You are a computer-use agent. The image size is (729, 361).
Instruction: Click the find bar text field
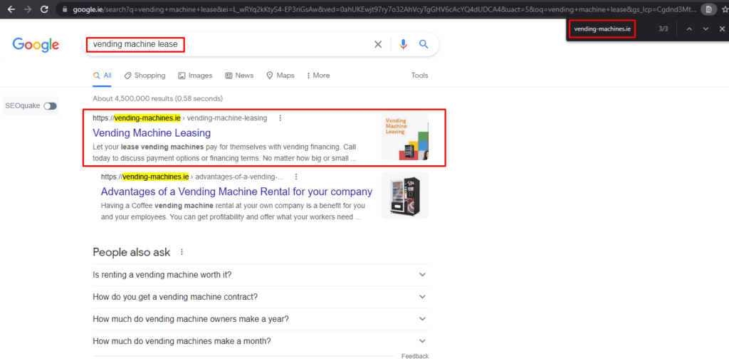pyautogui.click(x=602, y=29)
